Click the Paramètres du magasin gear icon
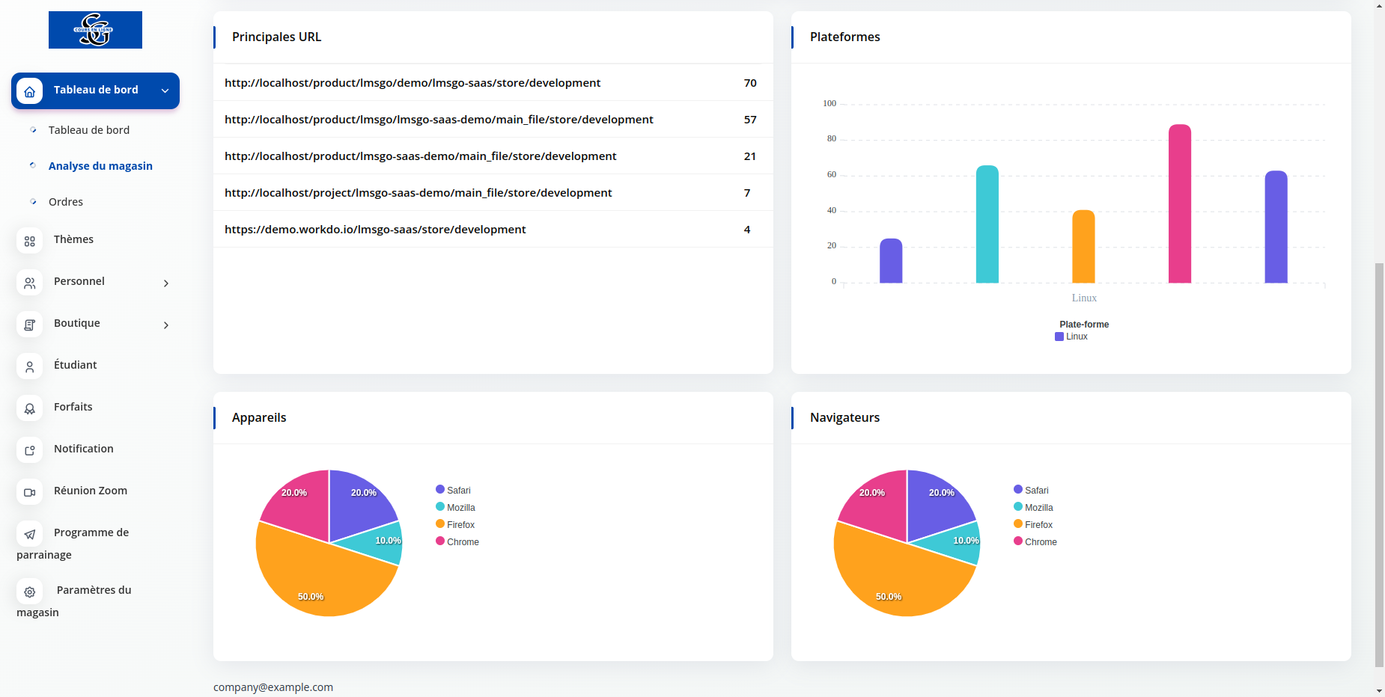1385x697 pixels. (x=29, y=592)
